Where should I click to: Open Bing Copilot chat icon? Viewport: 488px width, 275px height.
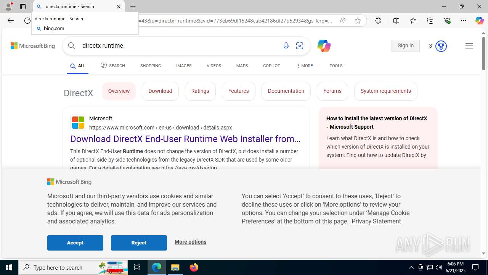[324, 46]
